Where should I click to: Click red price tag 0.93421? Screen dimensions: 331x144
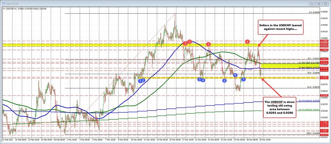[324, 59]
